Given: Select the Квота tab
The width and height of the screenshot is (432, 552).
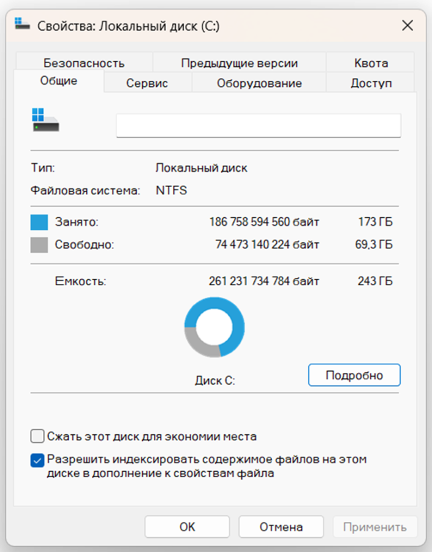Looking at the screenshot, I should click(371, 63).
